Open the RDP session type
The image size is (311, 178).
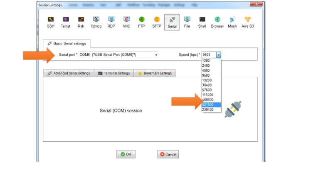click(x=111, y=22)
